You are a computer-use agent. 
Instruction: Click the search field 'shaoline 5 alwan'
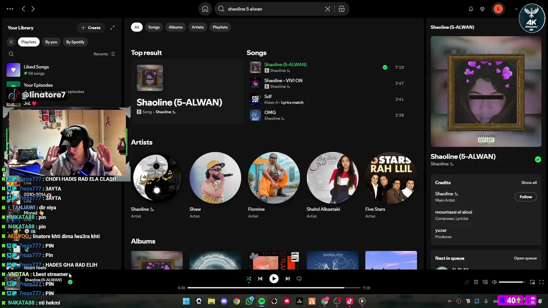274,9
